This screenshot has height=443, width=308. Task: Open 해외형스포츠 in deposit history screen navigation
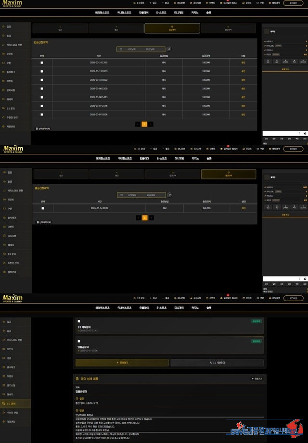click(x=103, y=13)
